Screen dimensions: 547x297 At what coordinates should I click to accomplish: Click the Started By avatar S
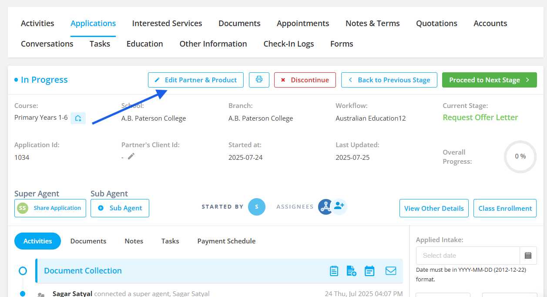(x=257, y=207)
